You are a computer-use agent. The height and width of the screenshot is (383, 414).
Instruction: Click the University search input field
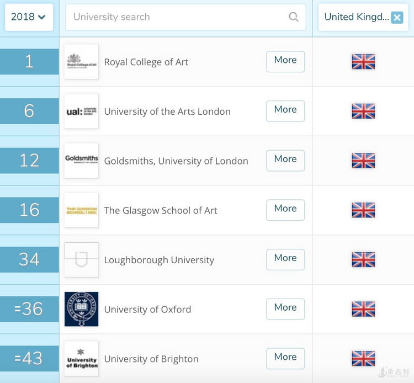coord(185,17)
